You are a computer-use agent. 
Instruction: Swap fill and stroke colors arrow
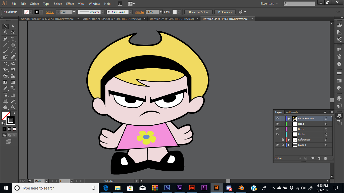click(x=14, y=113)
